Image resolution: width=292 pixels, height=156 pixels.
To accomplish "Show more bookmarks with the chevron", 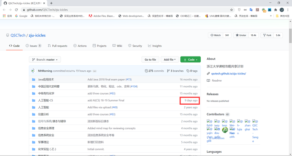I will [271, 16].
